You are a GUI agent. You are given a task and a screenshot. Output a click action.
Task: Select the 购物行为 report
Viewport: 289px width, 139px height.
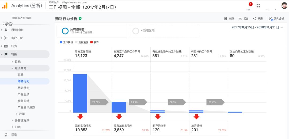click(x=23, y=81)
